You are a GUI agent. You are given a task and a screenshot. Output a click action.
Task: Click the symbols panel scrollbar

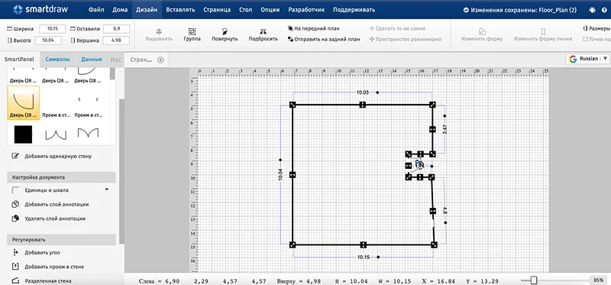click(x=112, y=73)
